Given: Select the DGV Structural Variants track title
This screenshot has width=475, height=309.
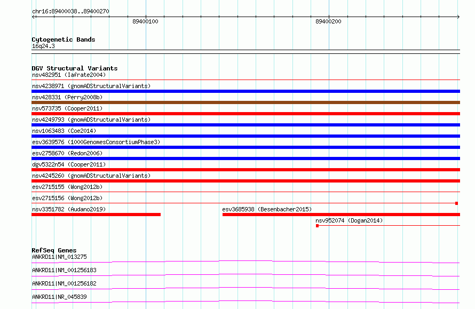Looking at the screenshot, I should click(75, 68).
